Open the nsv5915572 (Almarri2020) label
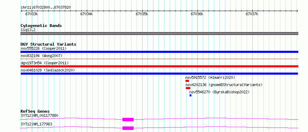Image resolution: width=308 pixels, height=132 pixels. coord(210,77)
